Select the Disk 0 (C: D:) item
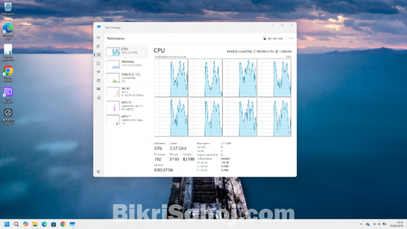The width and height of the screenshot is (407, 229). 127,77
